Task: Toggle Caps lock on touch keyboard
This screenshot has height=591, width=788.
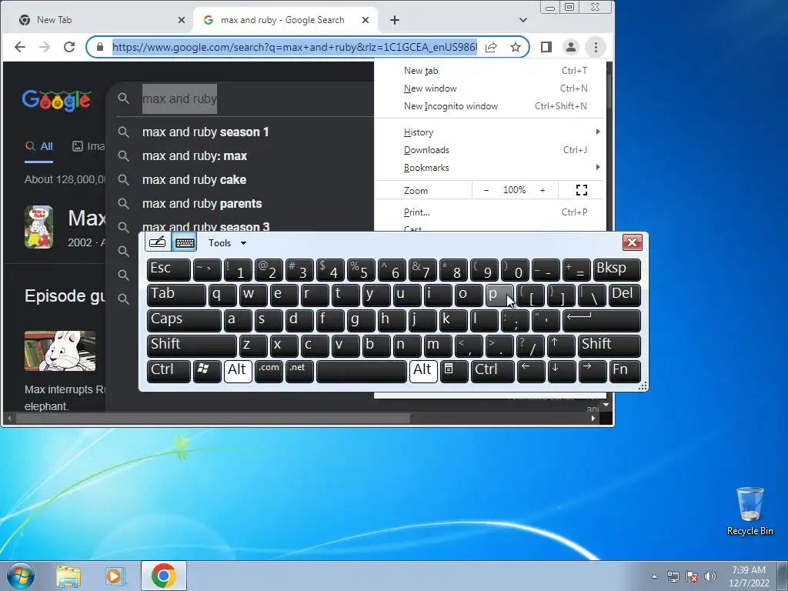Action: (x=184, y=320)
